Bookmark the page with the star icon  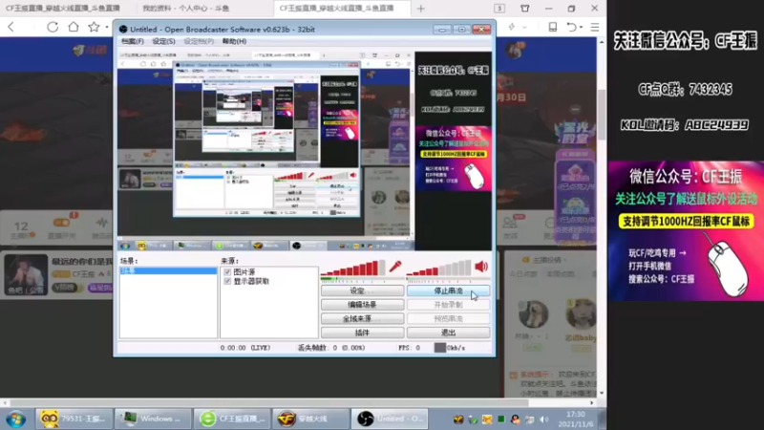(94, 27)
